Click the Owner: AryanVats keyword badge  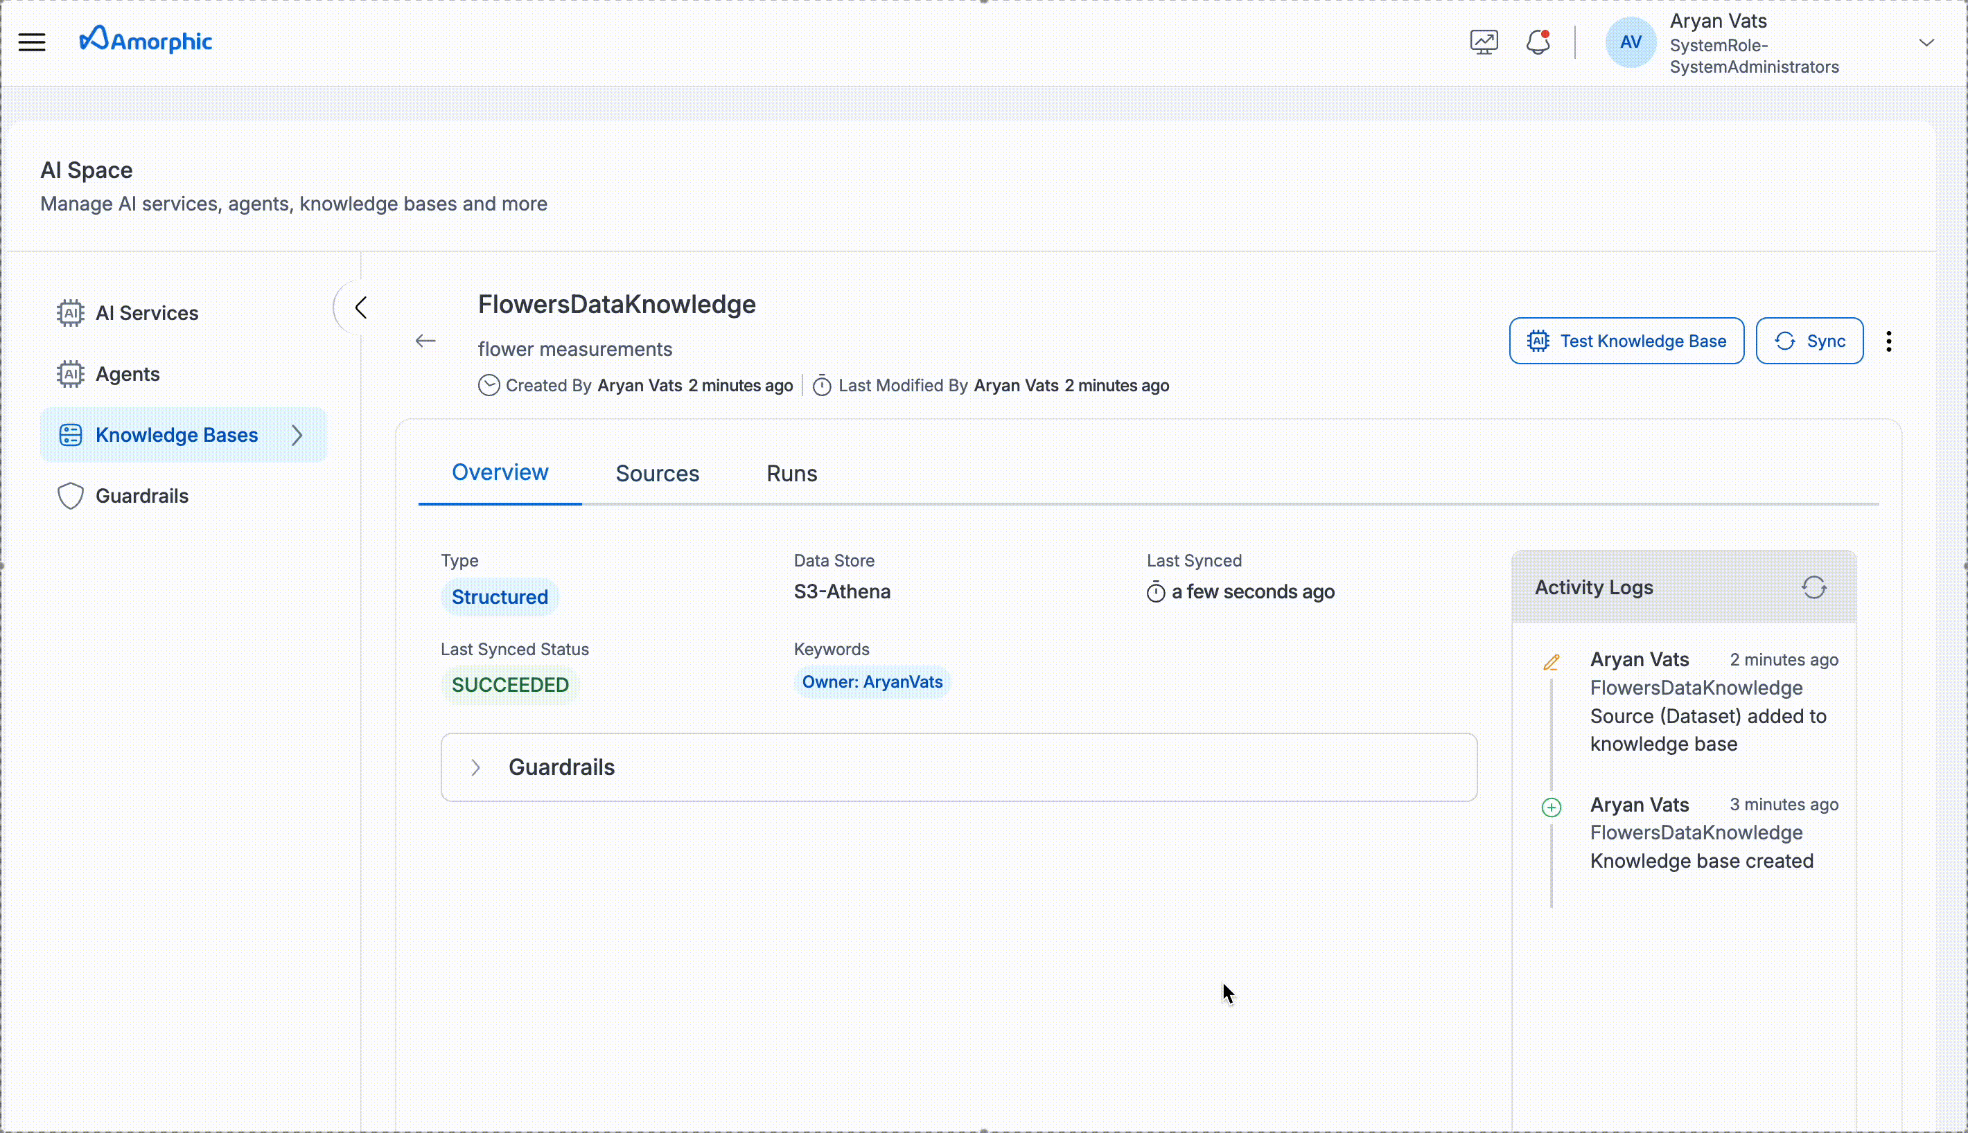tap(872, 681)
